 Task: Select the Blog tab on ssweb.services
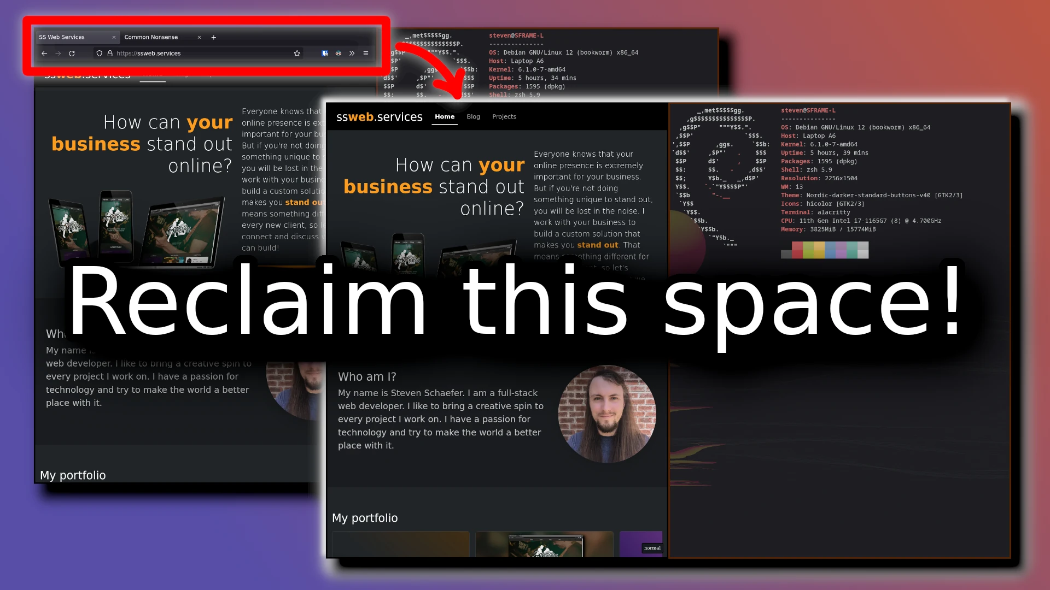(473, 116)
